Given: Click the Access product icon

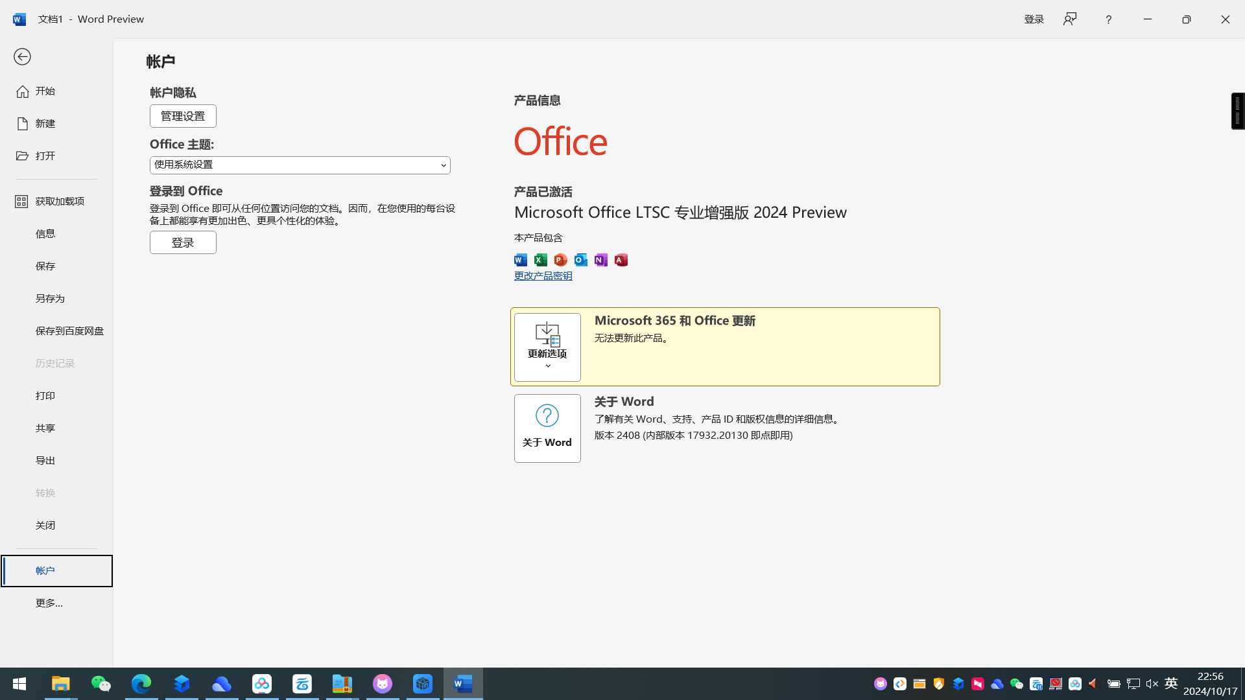Looking at the screenshot, I should (621, 260).
